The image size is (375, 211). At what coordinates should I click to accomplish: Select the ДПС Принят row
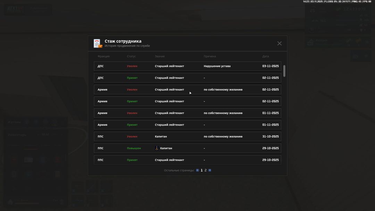click(187, 78)
